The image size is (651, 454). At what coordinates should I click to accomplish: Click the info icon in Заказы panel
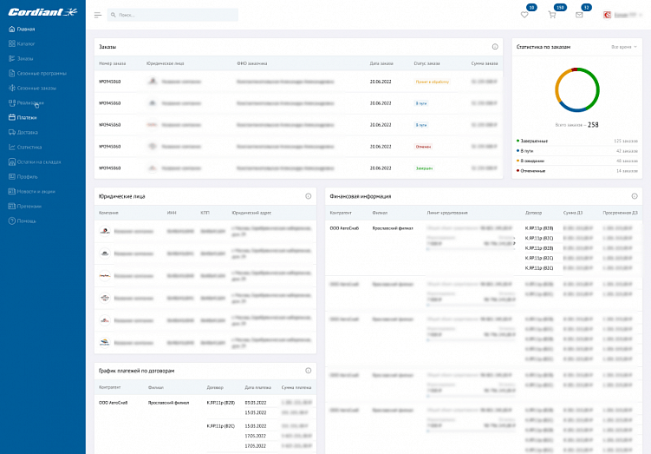495,47
